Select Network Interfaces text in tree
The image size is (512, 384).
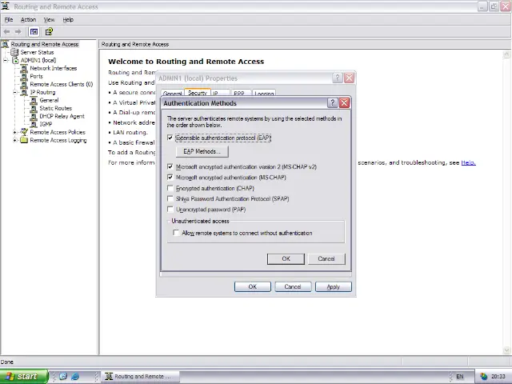54,68
